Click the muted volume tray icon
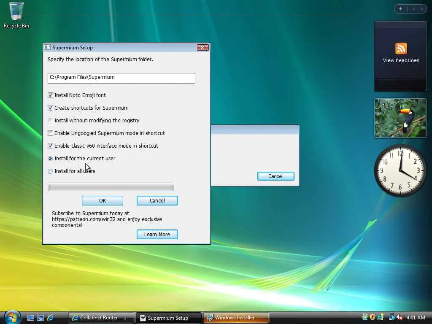The image size is (432, 324). (400, 317)
